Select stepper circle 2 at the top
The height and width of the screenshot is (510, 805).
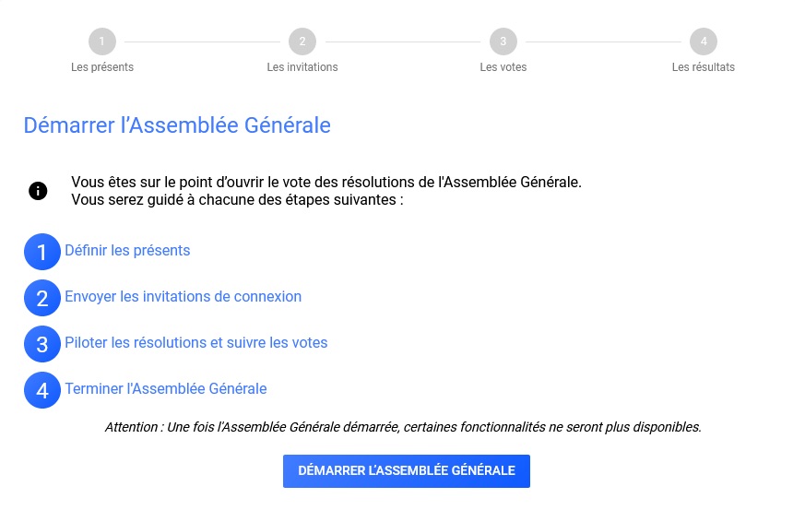click(x=302, y=42)
